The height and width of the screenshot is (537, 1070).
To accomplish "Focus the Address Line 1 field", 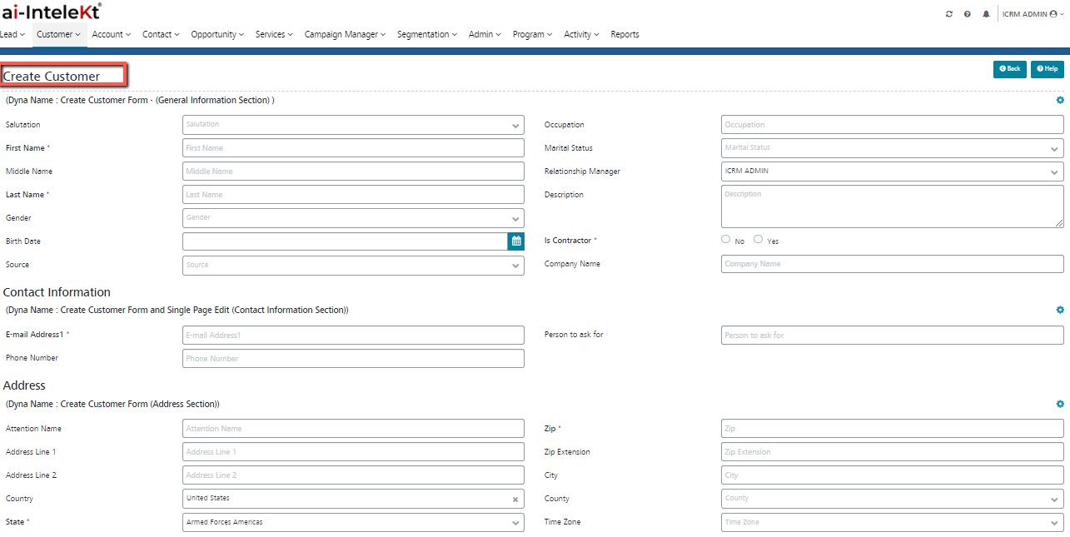I will pyautogui.click(x=353, y=452).
